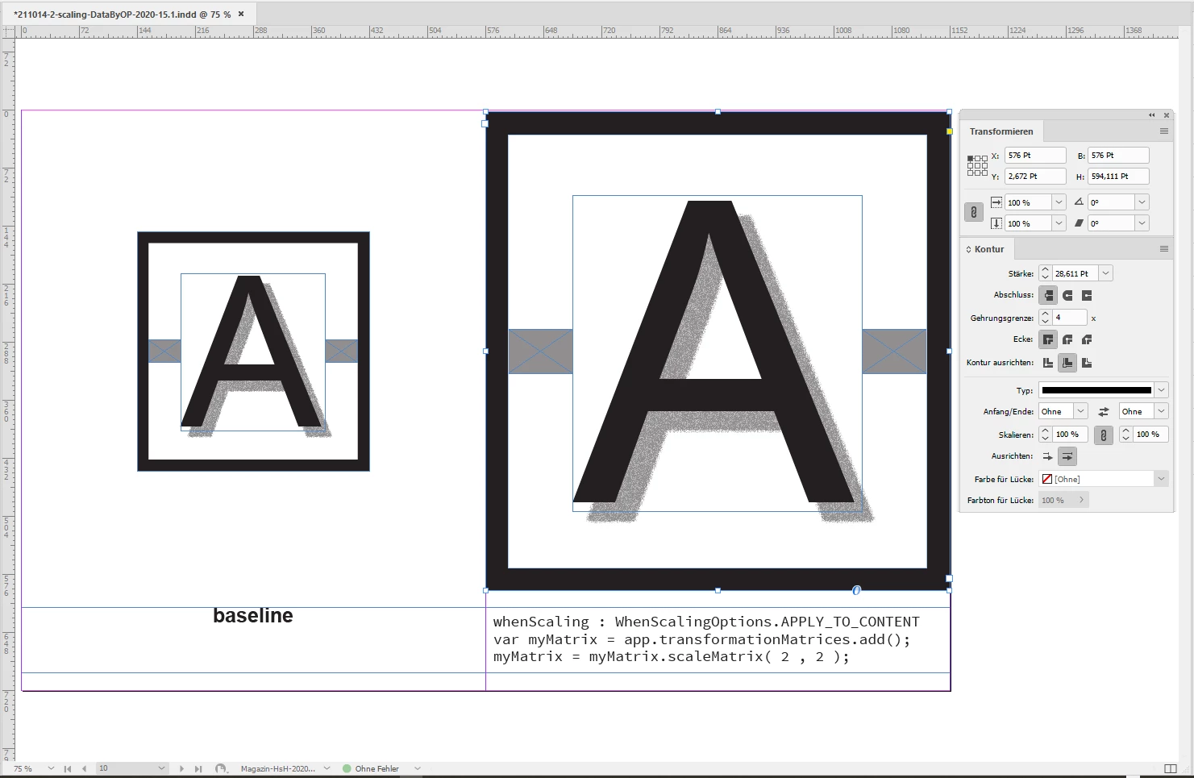The image size is (1194, 778).
Task: Expand the Anfang start arrowhead dropdown
Action: pos(1081,411)
